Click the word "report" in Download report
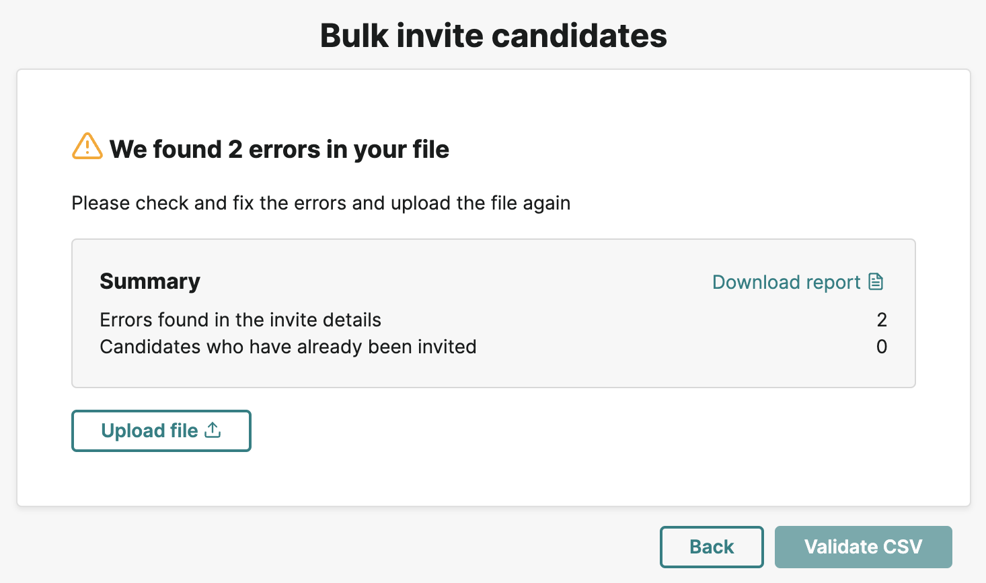Viewport: 986px width, 583px height. tap(833, 283)
